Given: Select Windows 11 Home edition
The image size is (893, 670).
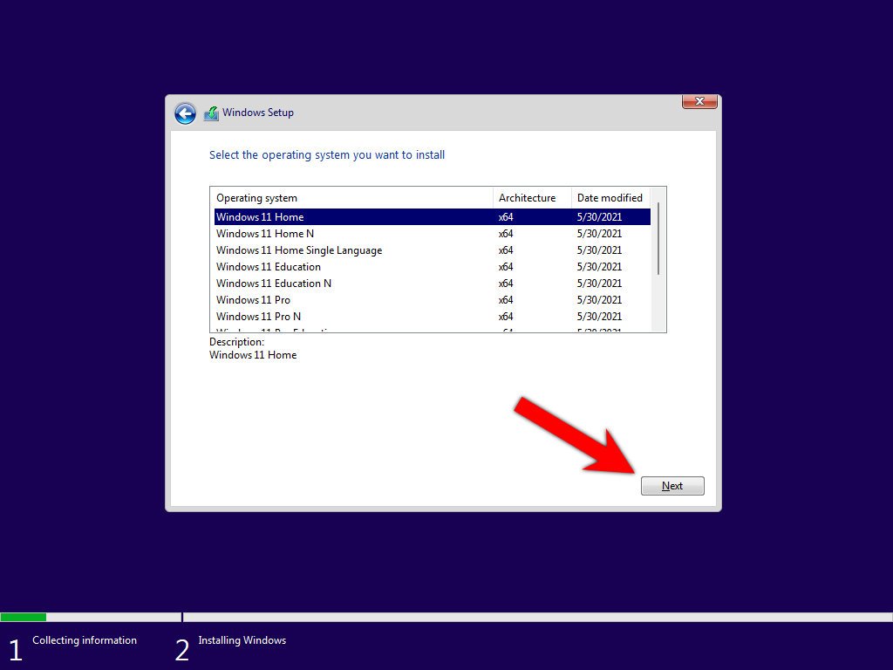Looking at the screenshot, I should pyautogui.click(x=433, y=217).
